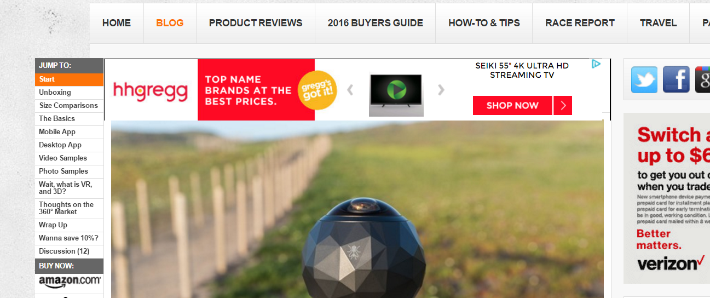Open the Facebook icon link
This screenshot has width=710, height=298.
click(x=676, y=79)
